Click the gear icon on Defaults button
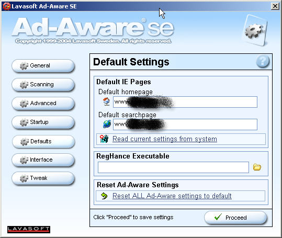The height and width of the screenshot is (238, 282). point(25,142)
